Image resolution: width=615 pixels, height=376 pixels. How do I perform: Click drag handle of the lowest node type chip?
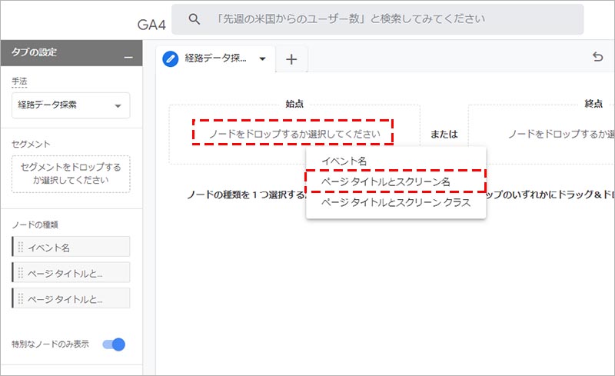[21, 298]
